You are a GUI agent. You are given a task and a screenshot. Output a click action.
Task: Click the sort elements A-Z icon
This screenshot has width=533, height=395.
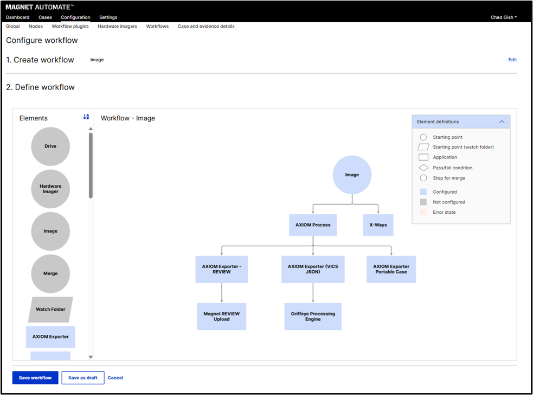pos(86,117)
